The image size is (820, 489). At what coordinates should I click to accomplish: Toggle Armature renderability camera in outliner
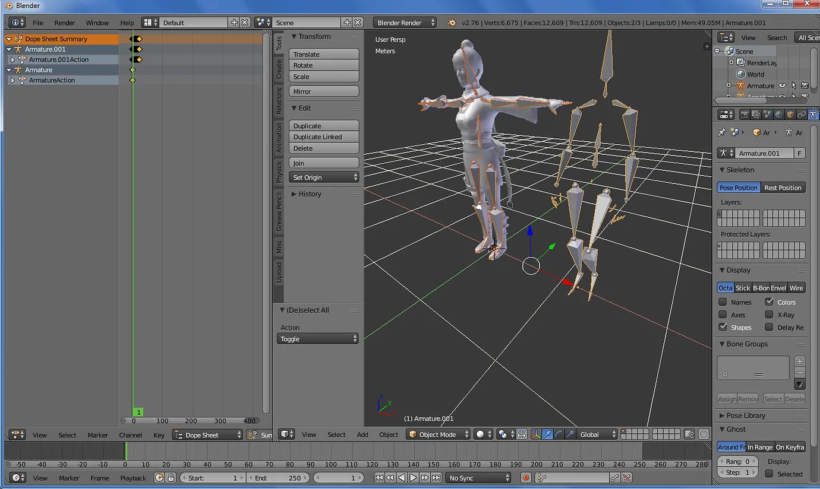(x=805, y=85)
